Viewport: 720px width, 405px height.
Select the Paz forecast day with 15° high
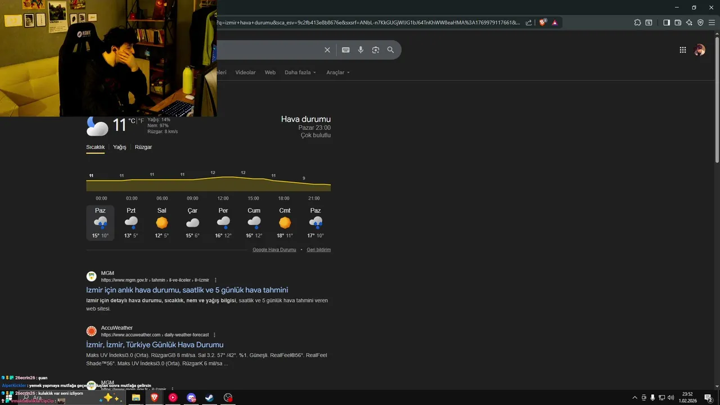pyautogui.click(x=100, y=223)
